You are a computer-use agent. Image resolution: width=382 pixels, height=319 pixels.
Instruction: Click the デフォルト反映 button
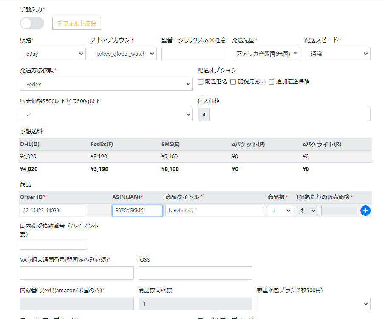(76, 23)
